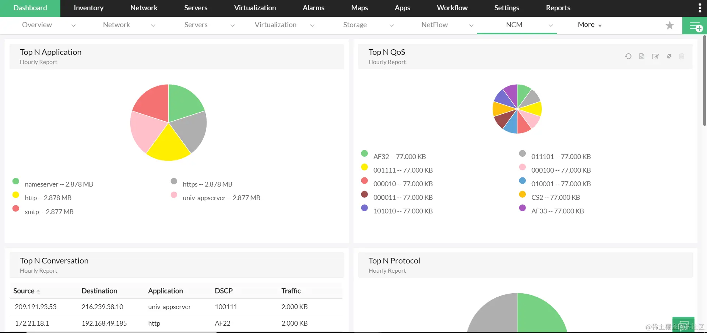The width and height of the screenshot is (707, 333).
Task: Open embed code for Top N QoS widget
Action: coord(642,56)
